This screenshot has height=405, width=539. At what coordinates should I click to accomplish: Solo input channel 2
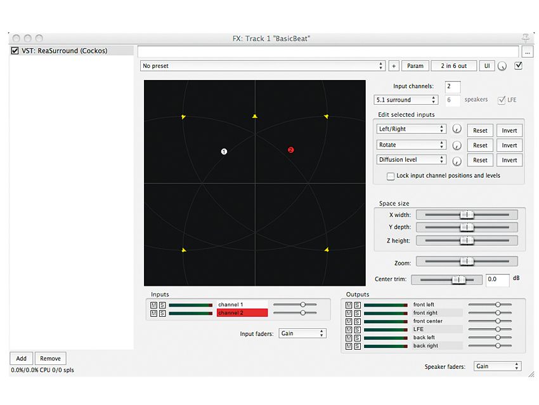162,313
